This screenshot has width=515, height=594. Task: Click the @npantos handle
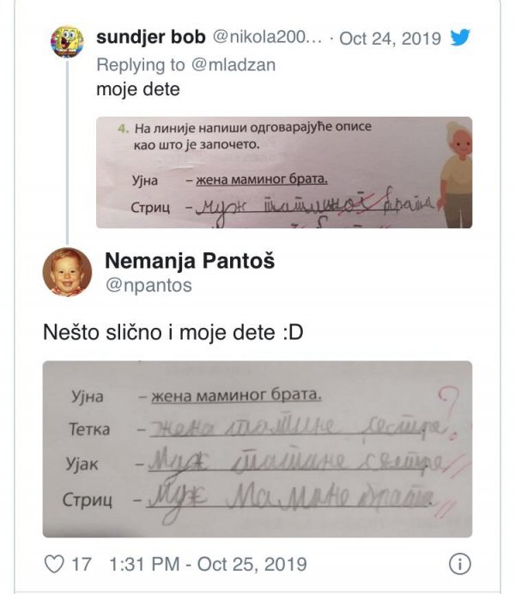[x=147, y=284]
